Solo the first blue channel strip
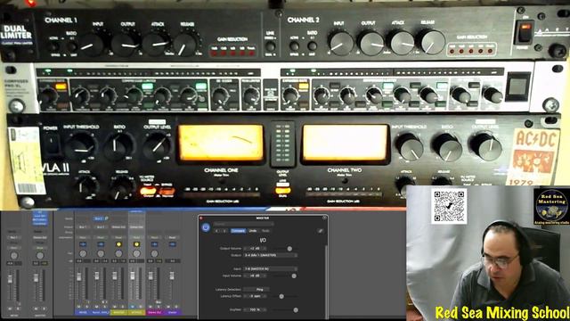Image resolution: width=570 pixels, height=321 pixels. click(86, 307)
